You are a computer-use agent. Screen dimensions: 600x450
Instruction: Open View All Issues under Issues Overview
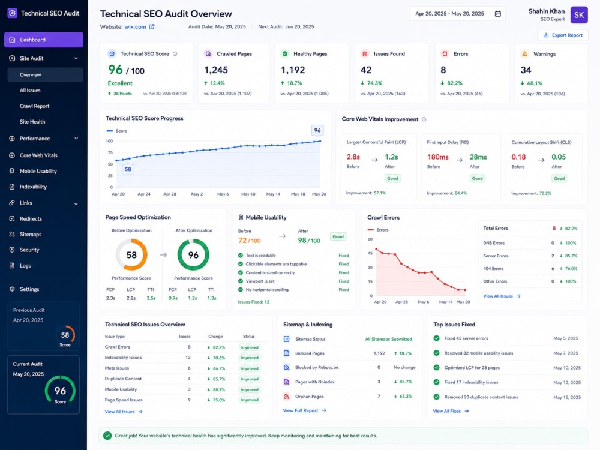click(124, 412)
